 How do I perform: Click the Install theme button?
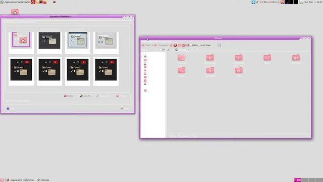(121, 96)
